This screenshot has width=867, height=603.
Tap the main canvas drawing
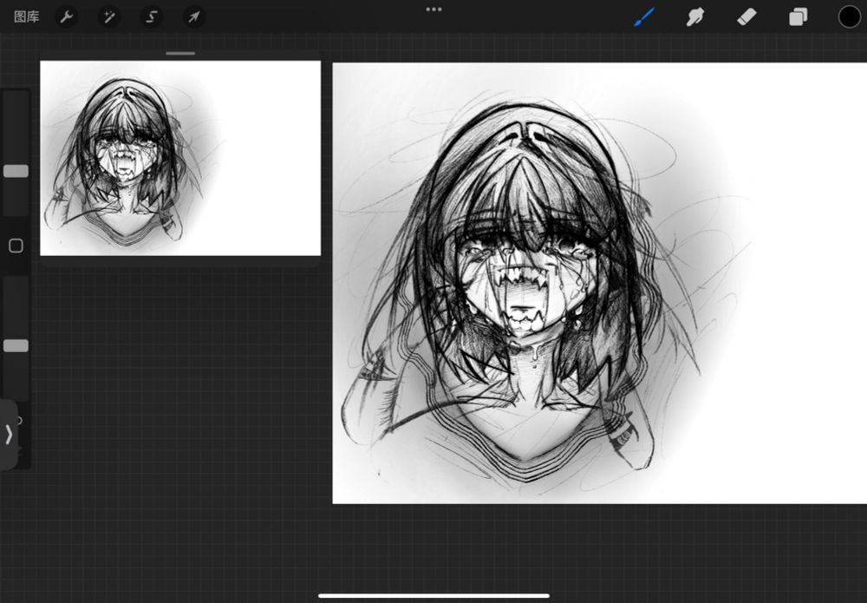(x=599, y=283)
